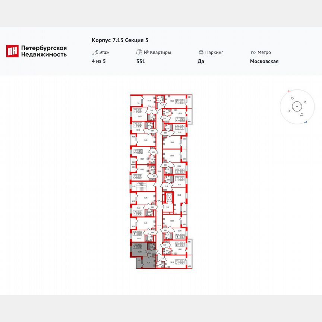322x322 pixels.
Task: Click the room labeled 18,05
Action: click(179, 195)
